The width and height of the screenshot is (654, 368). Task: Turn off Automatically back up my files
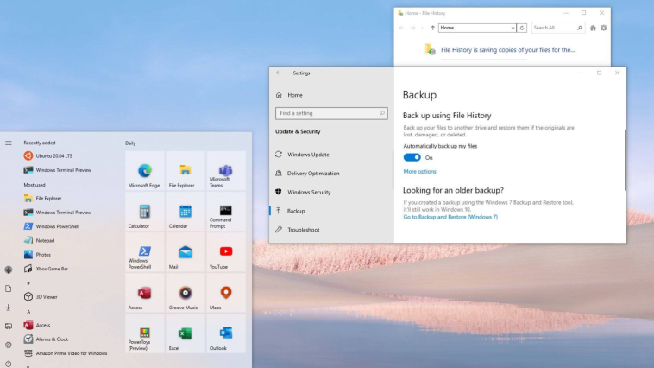[x=412, y=158]
